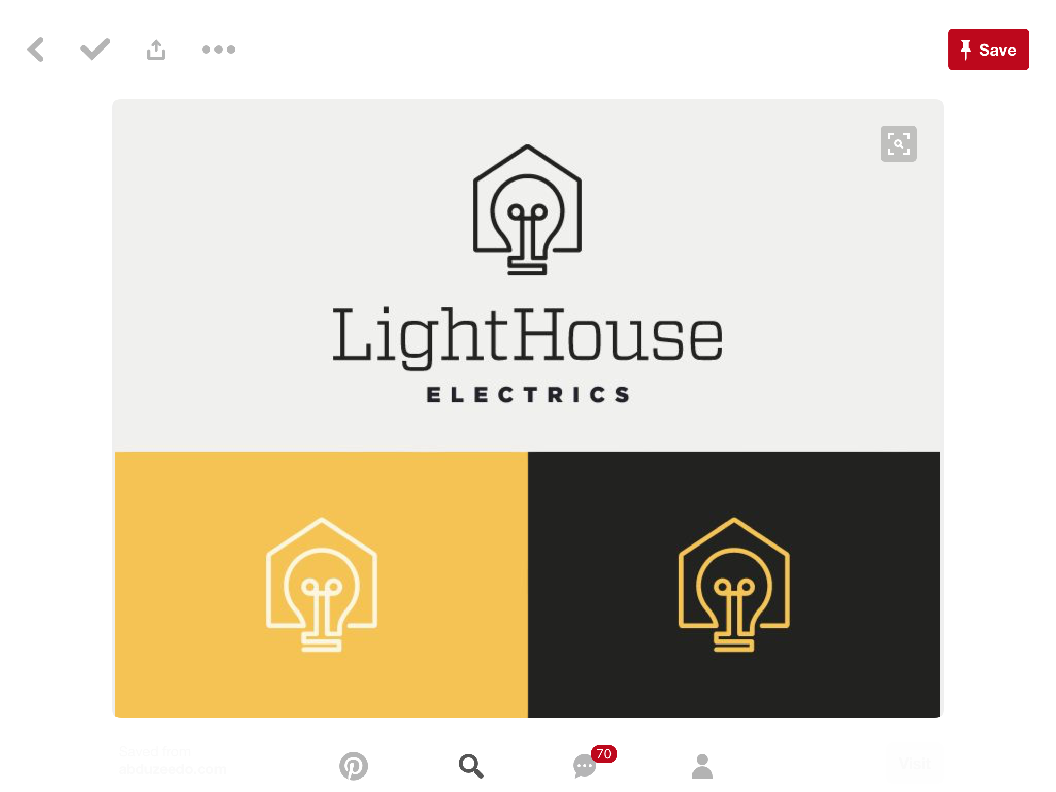
Task: Click the red 70 notification badge
Action: pos(604,754)
